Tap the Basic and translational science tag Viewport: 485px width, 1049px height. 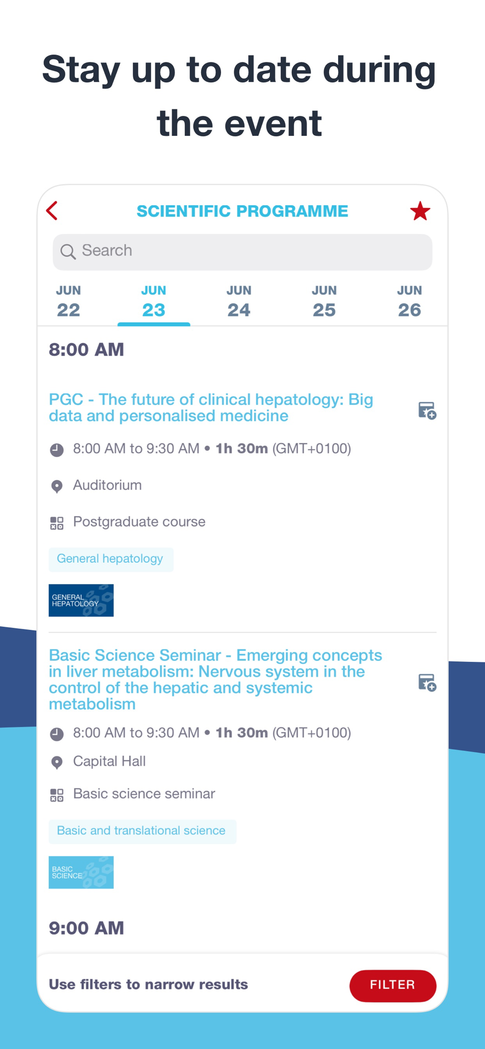coord(142,831)
